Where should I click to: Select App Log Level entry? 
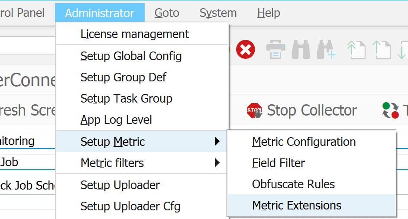pyautogui.click(x=116, y=120)
